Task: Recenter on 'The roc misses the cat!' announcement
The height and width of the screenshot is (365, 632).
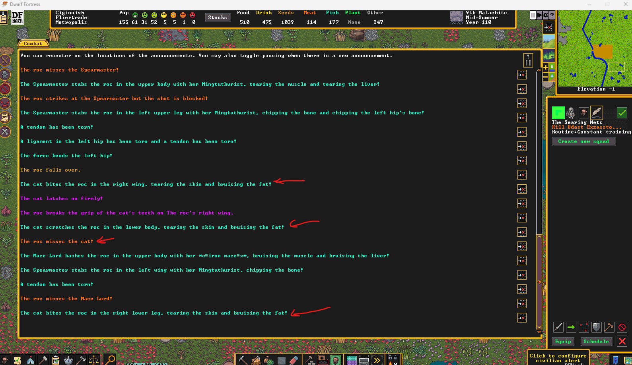Action: 522,246
